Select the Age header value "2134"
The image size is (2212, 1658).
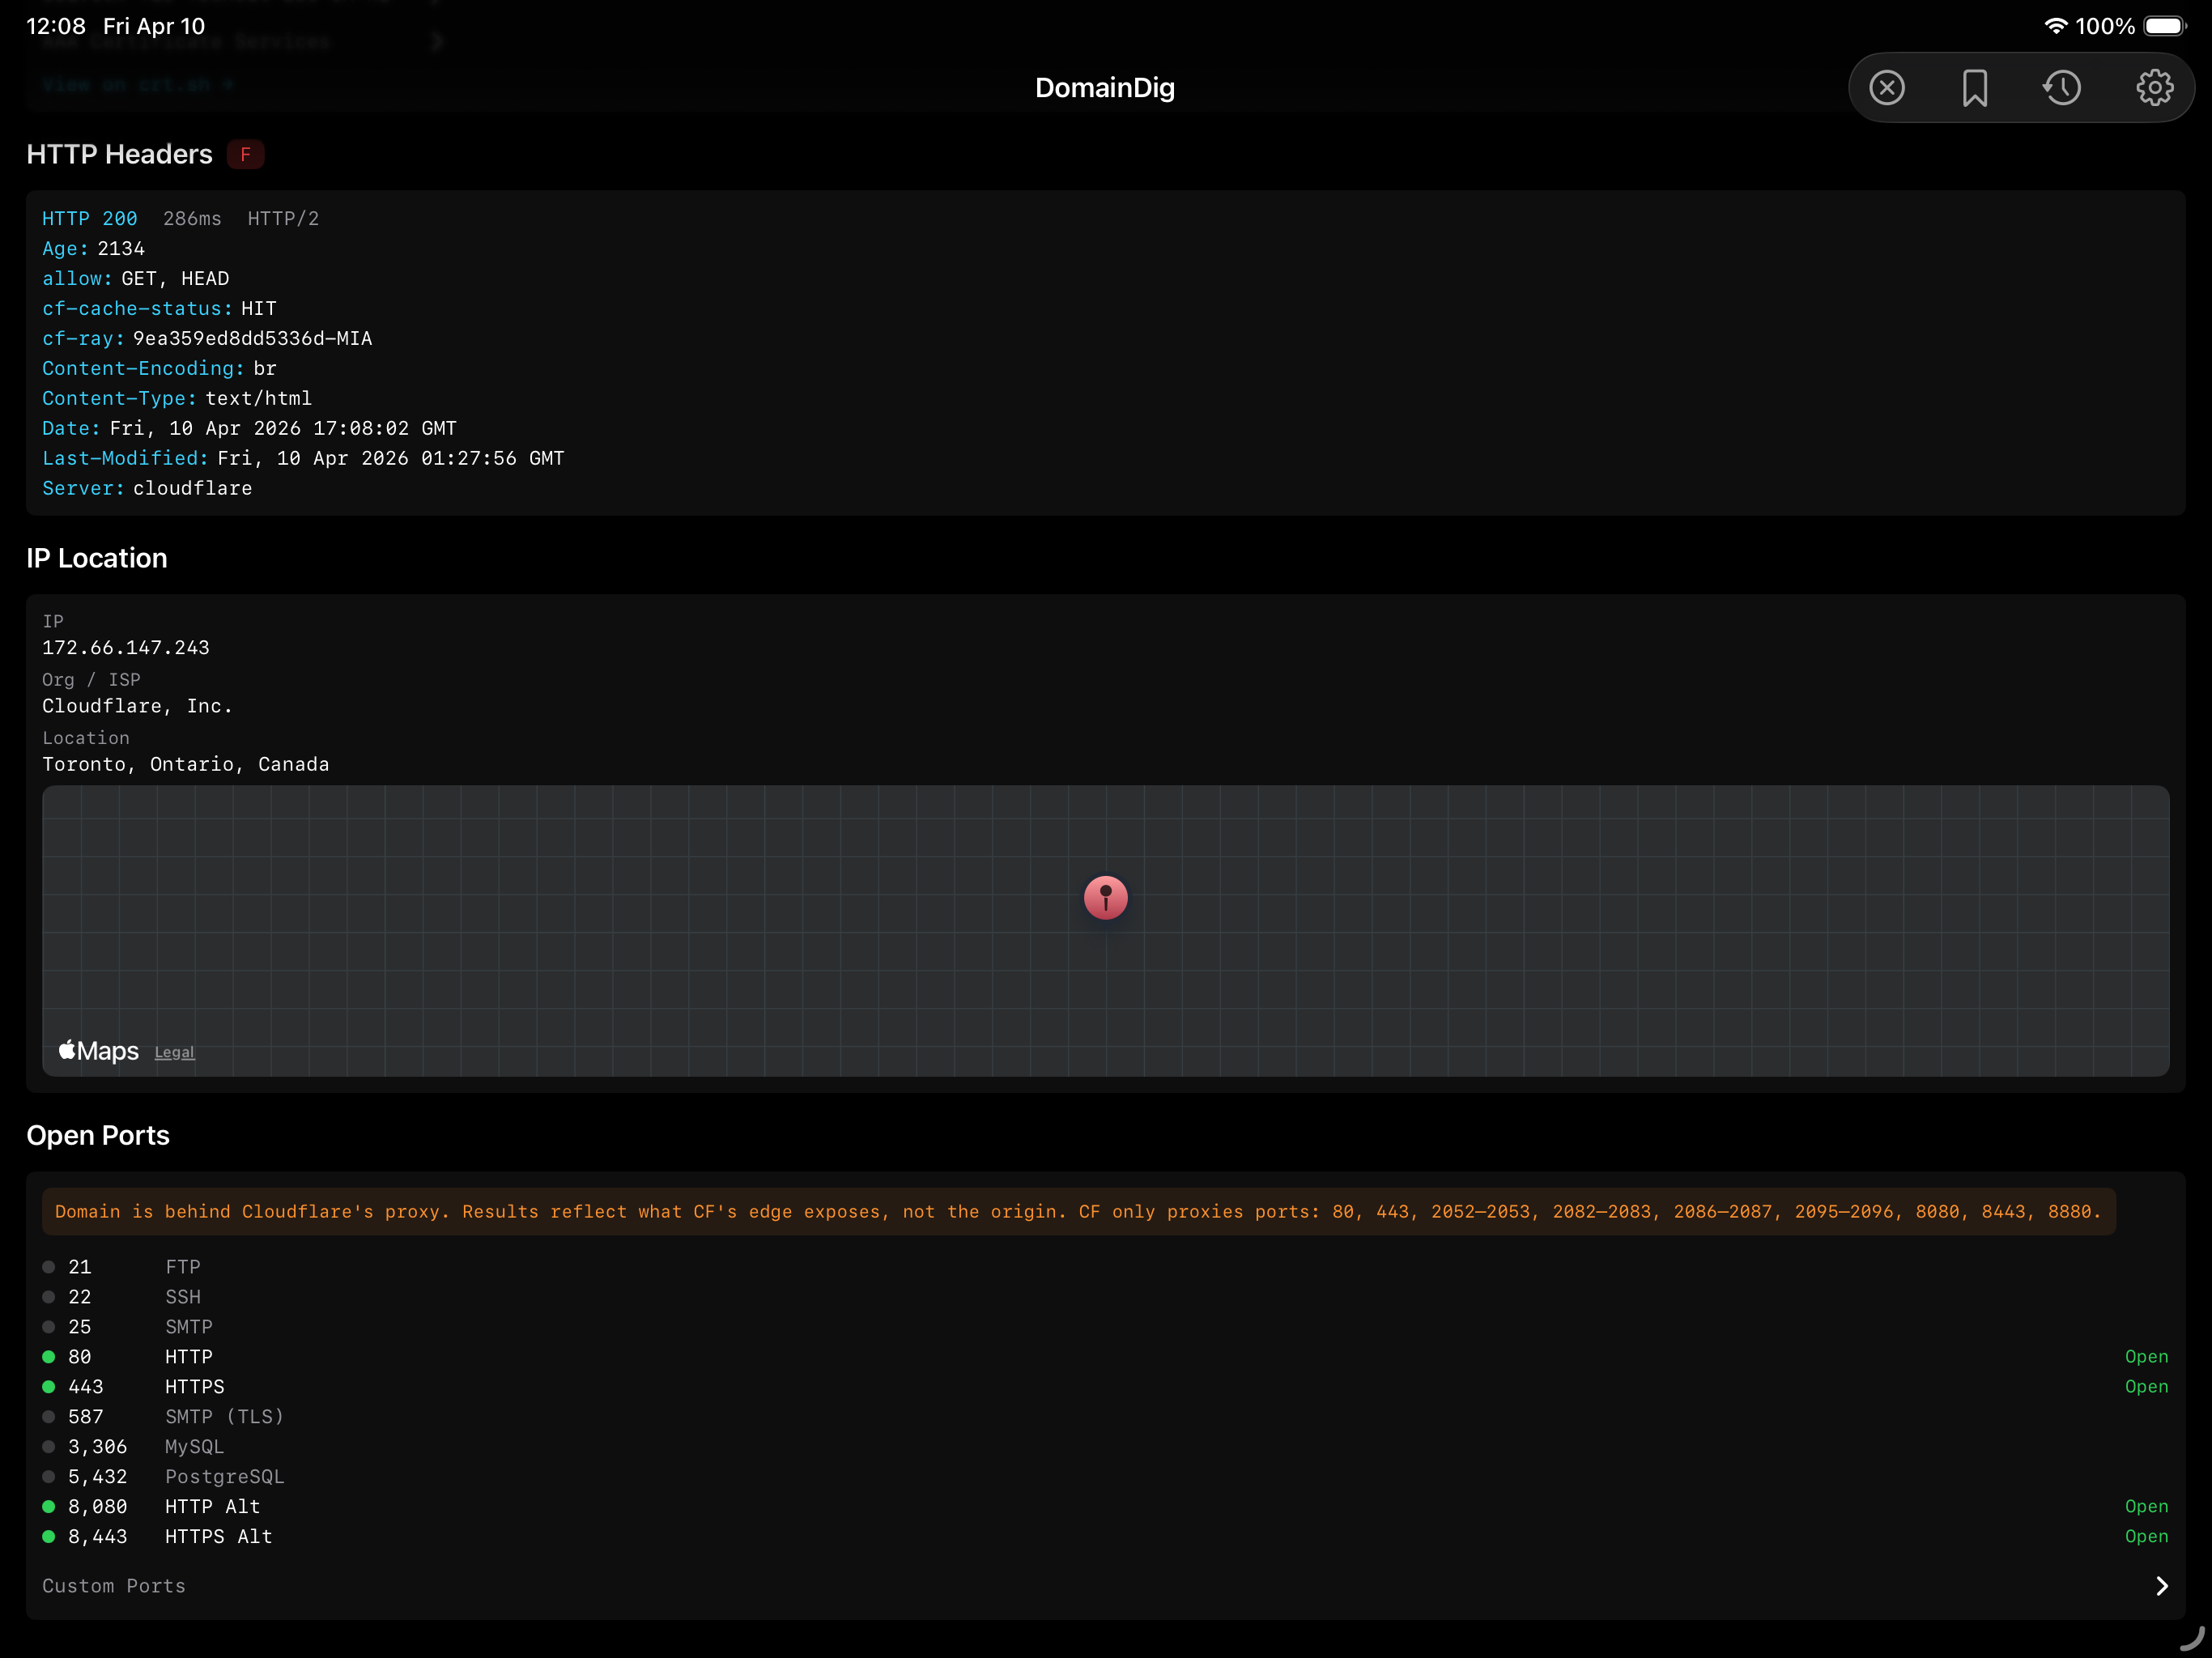[121, 248]
